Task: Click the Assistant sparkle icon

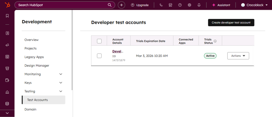Action: click(x=214, y=5)
